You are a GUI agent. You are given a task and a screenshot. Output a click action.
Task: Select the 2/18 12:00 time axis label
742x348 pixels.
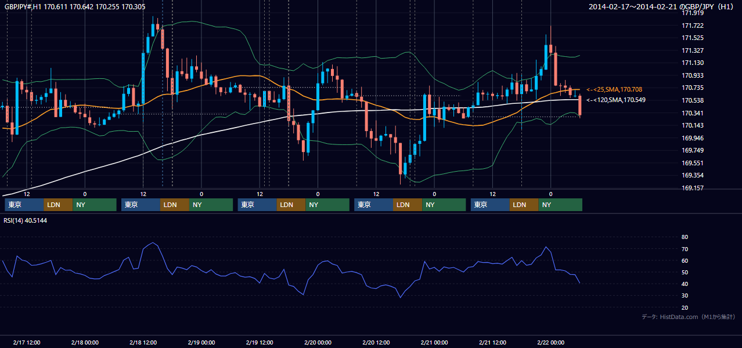pyautogui.click(x=143, y=342)
